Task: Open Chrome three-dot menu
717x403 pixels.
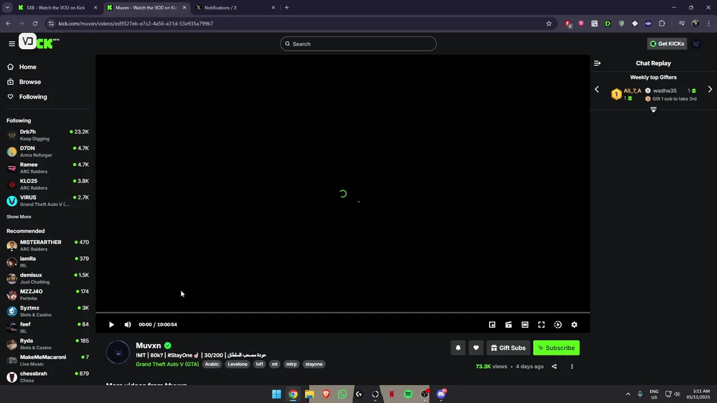Action: tap(709, 24)
